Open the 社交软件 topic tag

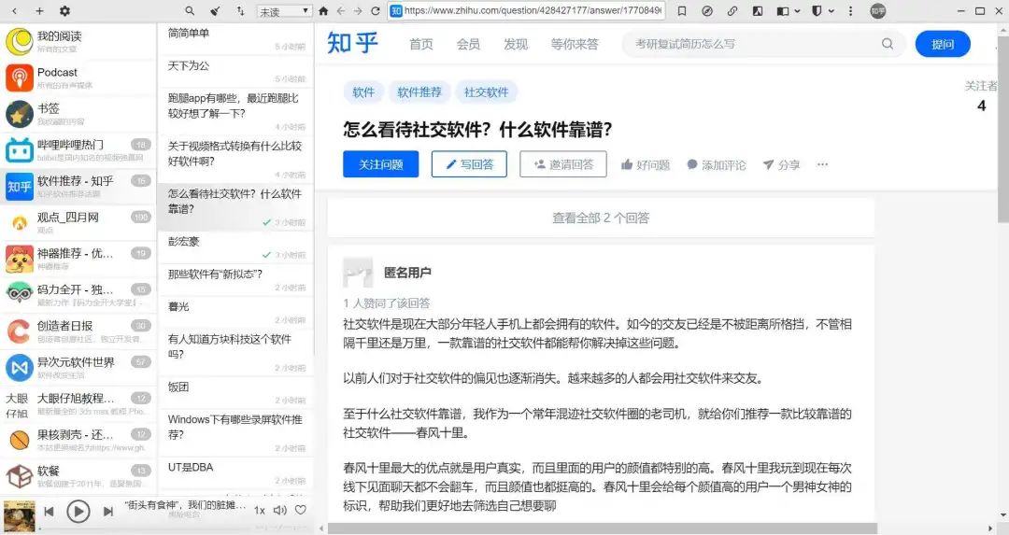(486, 92)
